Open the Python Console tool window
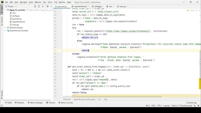 66,103
